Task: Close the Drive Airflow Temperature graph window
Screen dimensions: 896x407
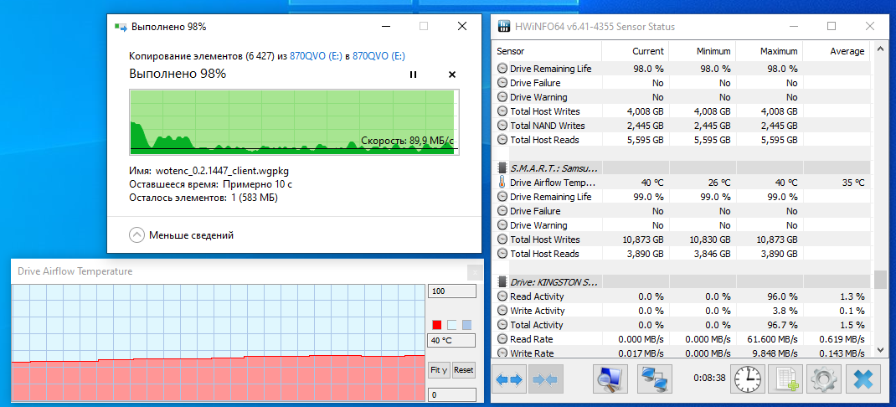Action: click(474, 272)
